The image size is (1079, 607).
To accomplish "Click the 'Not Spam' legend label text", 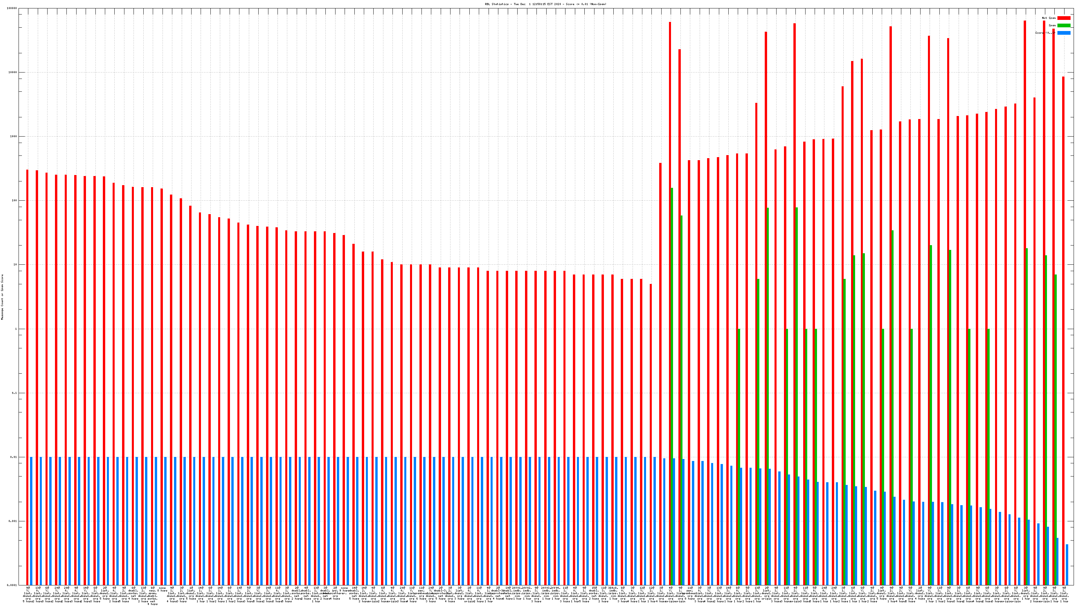I will 1049,18.
